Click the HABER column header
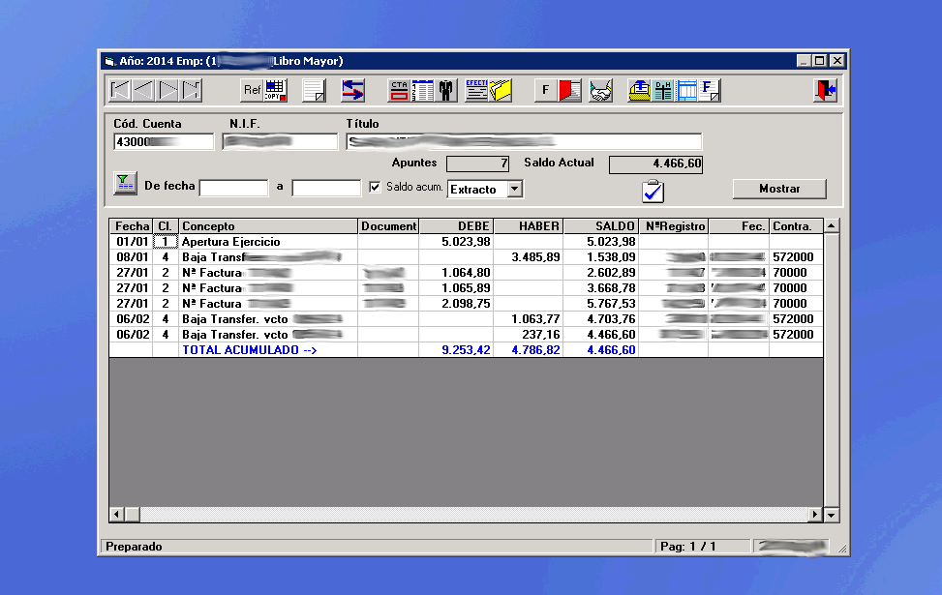The height and width of the screenshot is (595, 942). point(529,226)
